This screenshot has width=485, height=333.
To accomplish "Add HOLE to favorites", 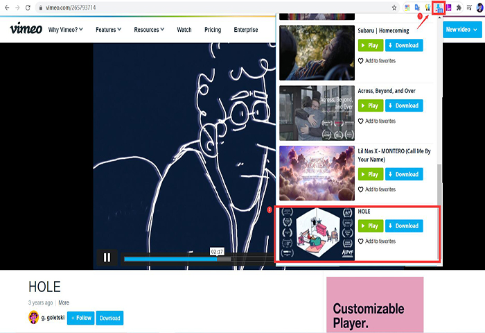I will click(x=377, y=241).
